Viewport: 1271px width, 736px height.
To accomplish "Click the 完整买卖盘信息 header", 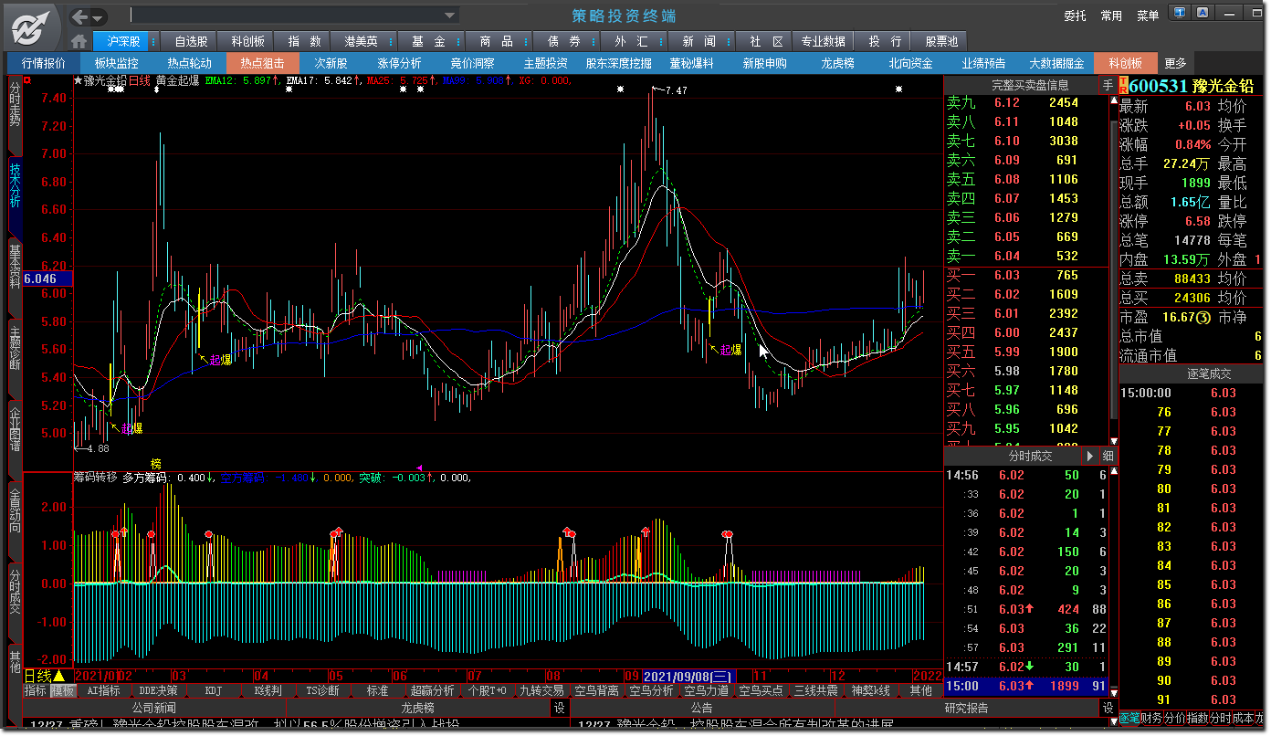I will [x=1030, y=85].
